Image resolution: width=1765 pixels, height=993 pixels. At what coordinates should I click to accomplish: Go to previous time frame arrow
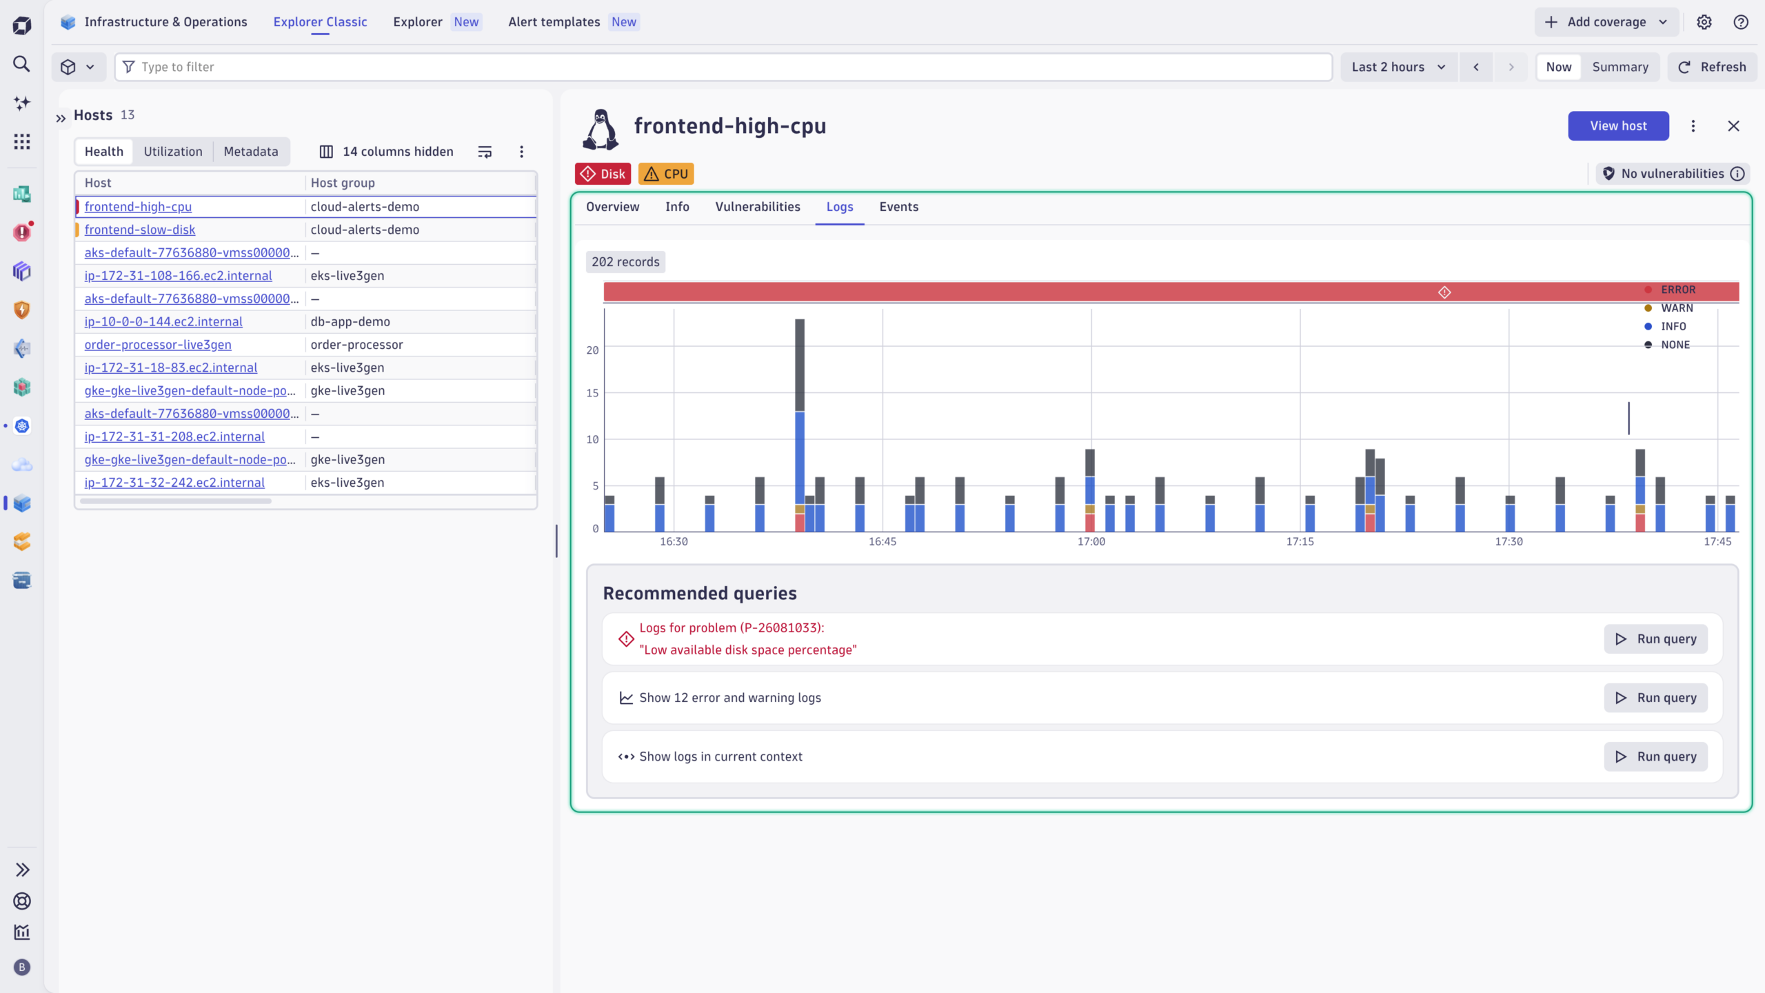pos(1476,67)
